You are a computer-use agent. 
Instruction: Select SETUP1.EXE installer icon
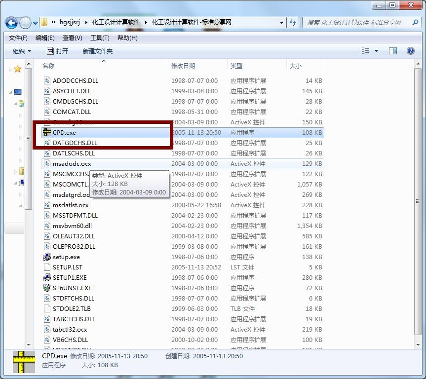(47, 277)
